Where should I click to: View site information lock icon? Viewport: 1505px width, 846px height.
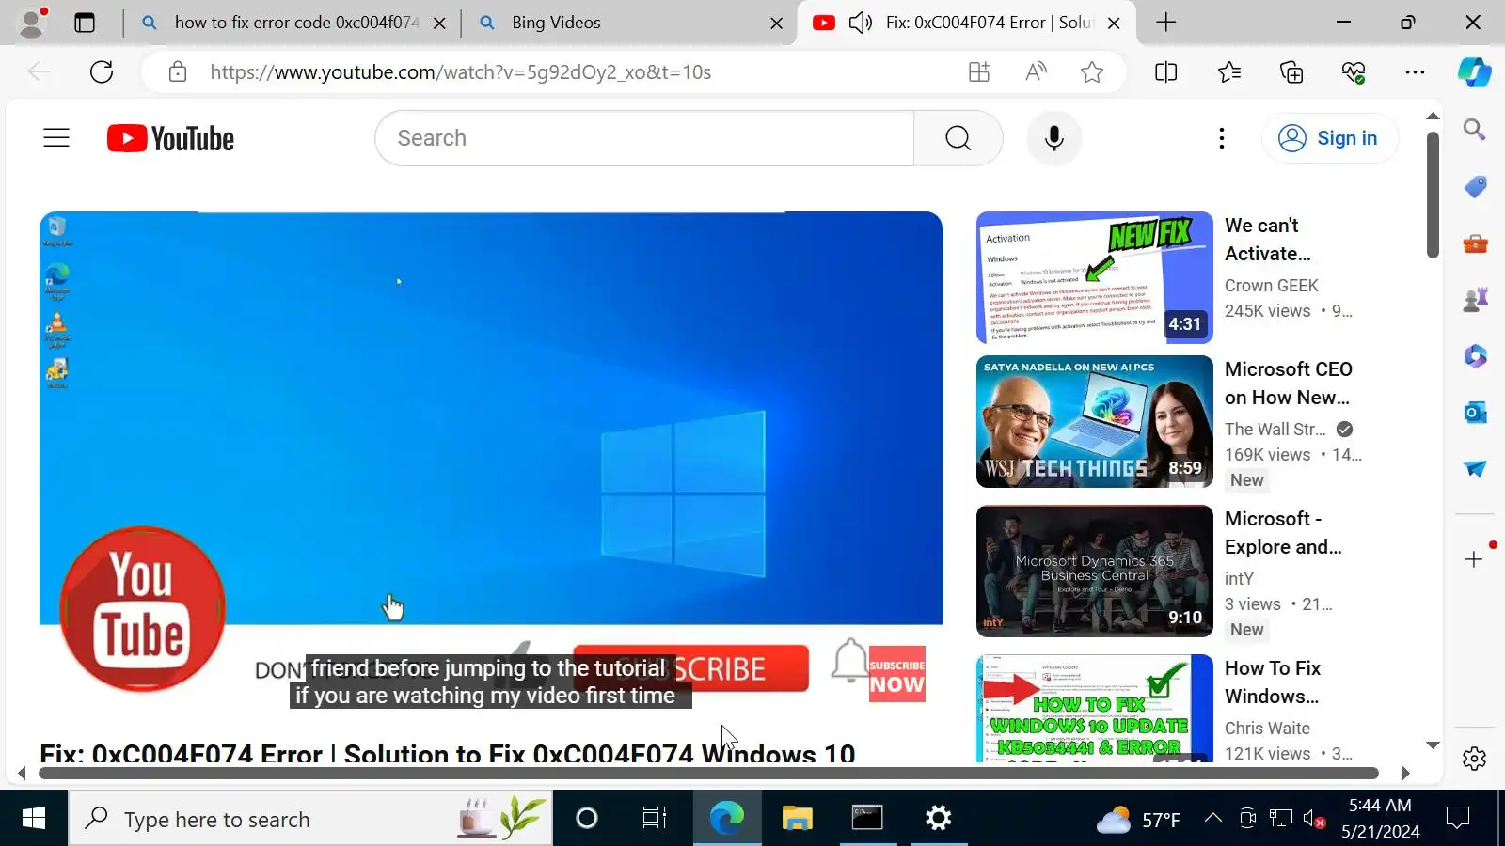click(x=178, y=72)
